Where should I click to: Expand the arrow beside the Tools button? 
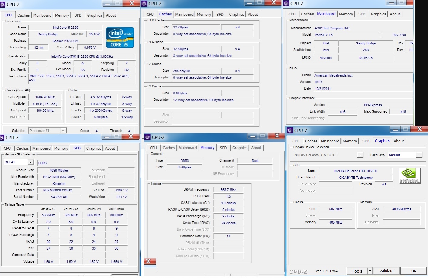pos(370,271)
